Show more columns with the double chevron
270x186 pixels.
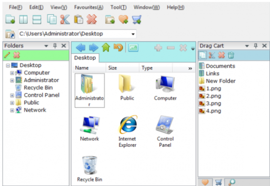pos(190,68)
